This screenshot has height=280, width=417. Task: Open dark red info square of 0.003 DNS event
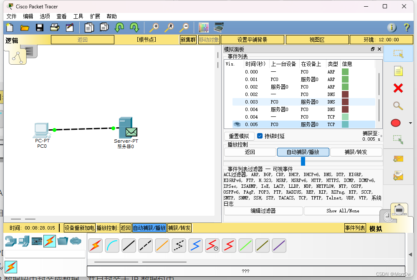[345, 102]
